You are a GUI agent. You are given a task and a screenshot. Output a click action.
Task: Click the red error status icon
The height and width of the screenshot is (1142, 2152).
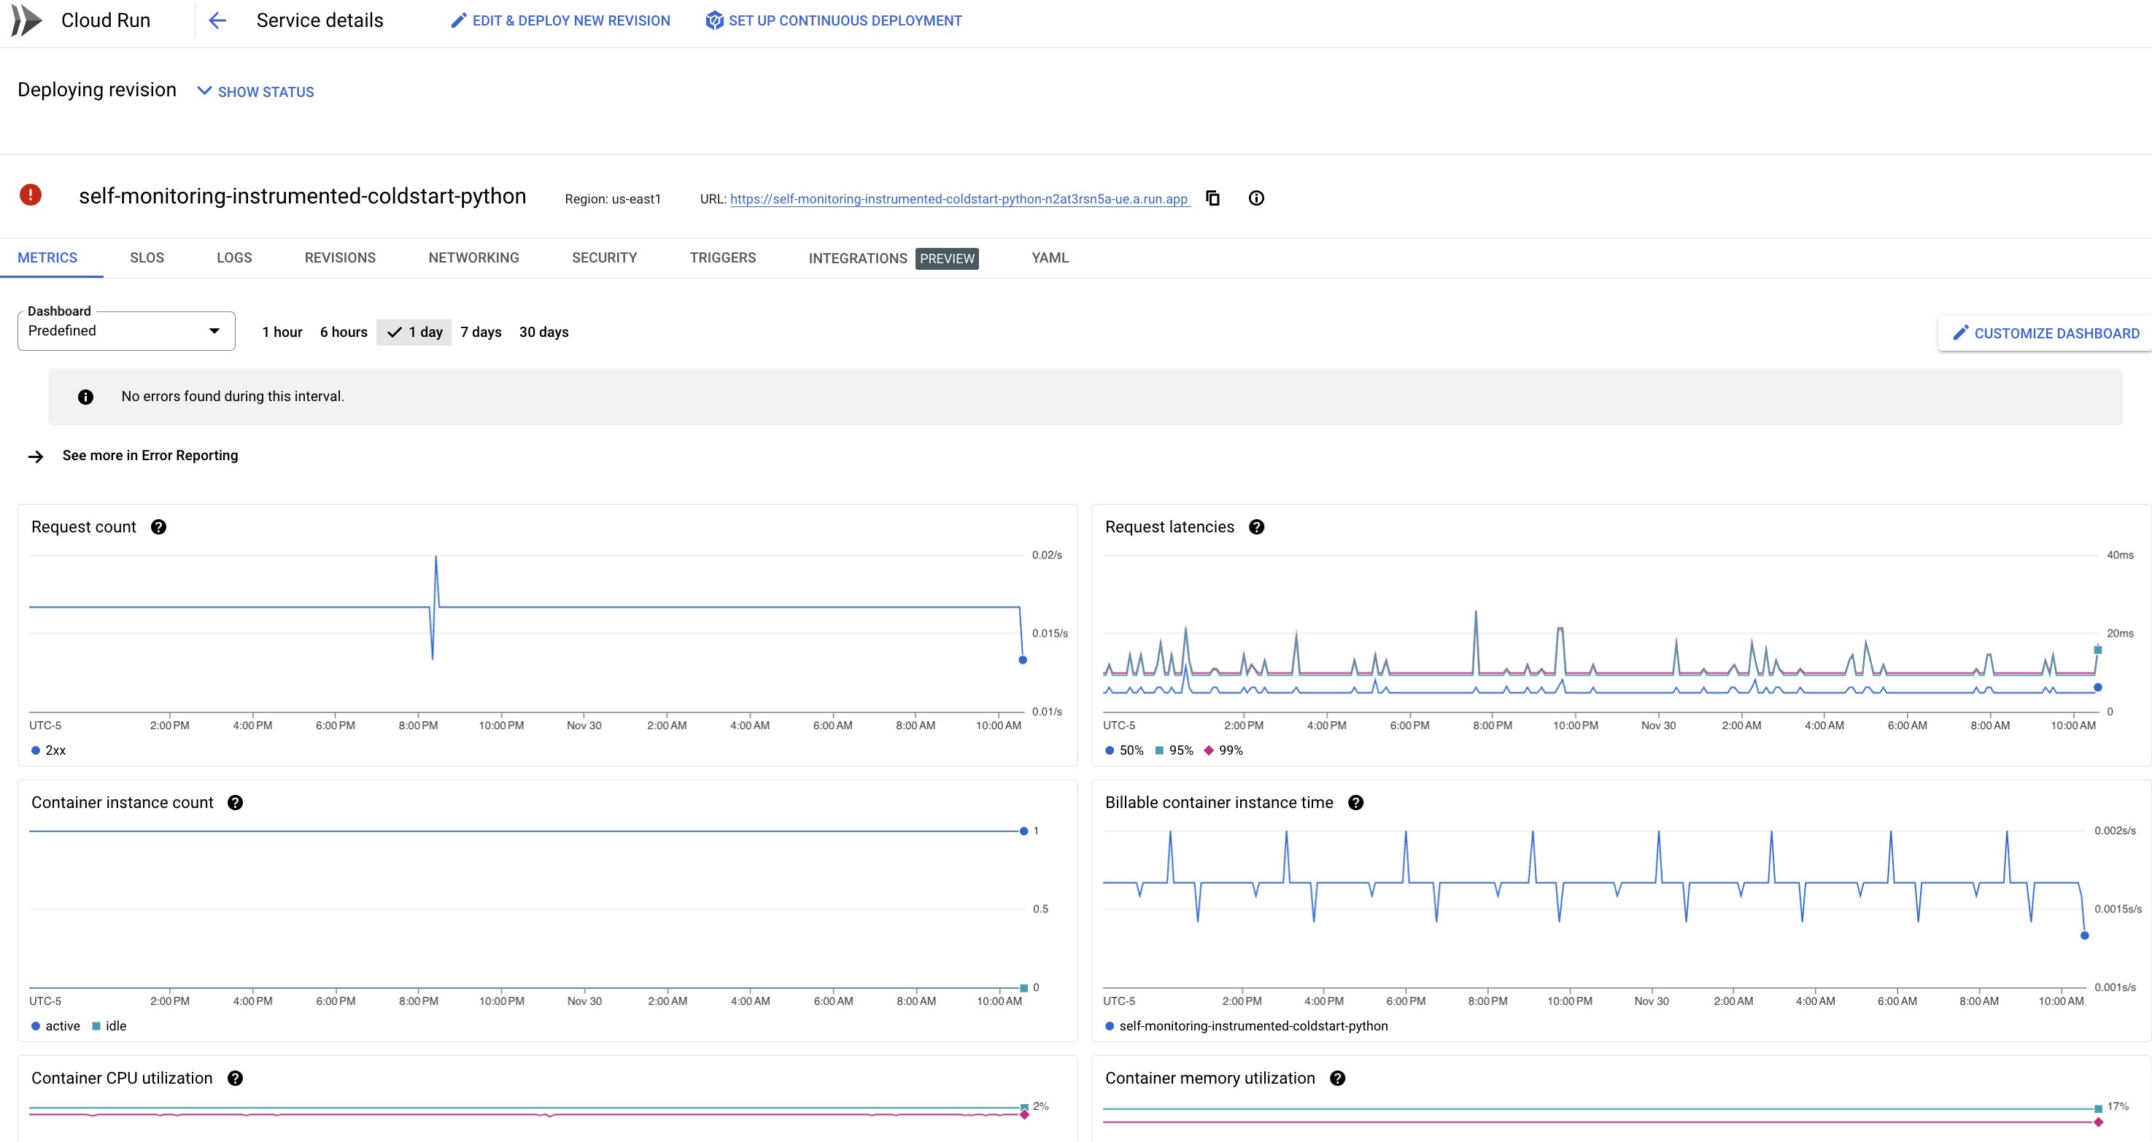coord(31,195)
